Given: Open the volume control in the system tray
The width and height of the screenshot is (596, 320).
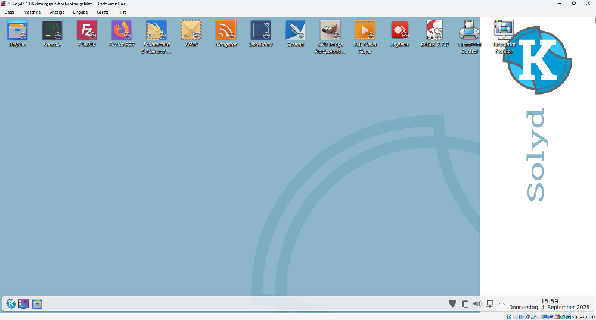Looking at the screenshot, I should point(477,303).
